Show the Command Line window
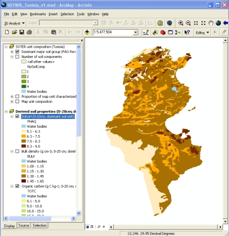This screenshot has height=236, width=229. point(170,32)
